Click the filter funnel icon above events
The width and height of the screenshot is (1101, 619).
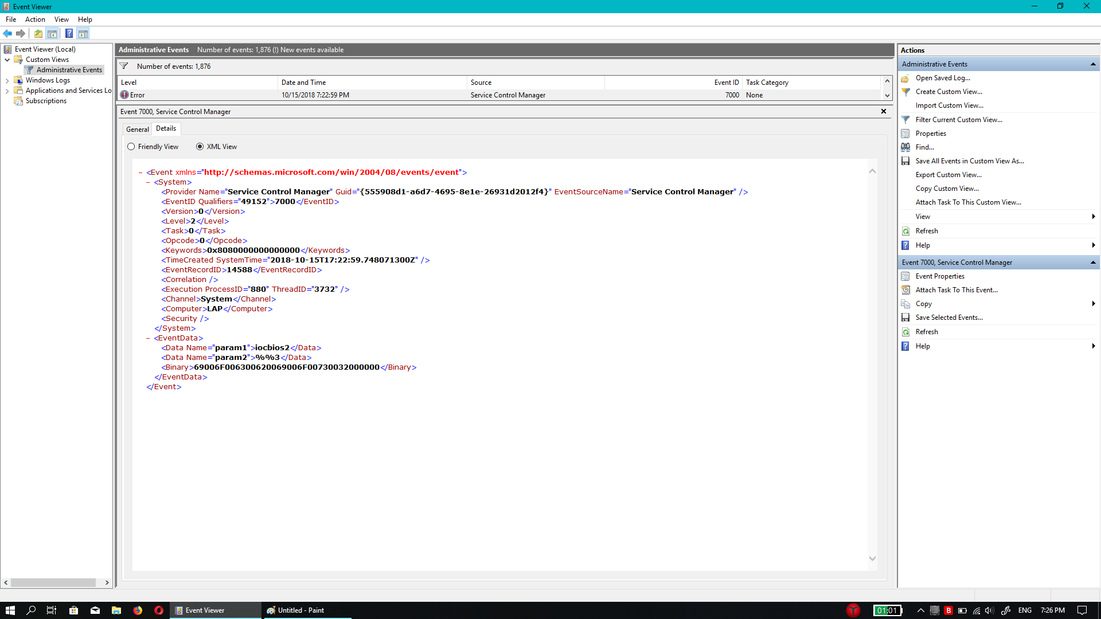[x=124, y=66]
